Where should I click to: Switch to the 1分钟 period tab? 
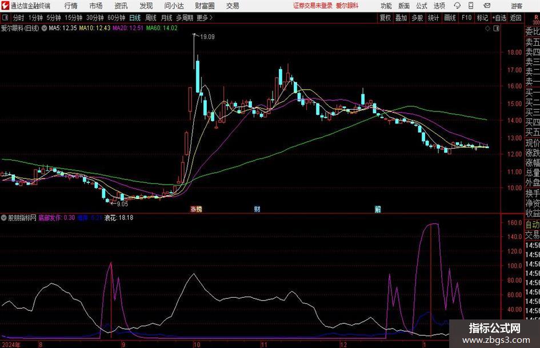click(35, 18)
